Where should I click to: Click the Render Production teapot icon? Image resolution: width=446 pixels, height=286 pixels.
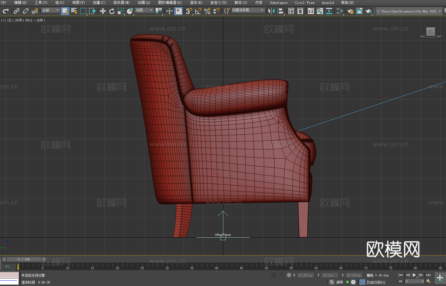coord(368,11)
